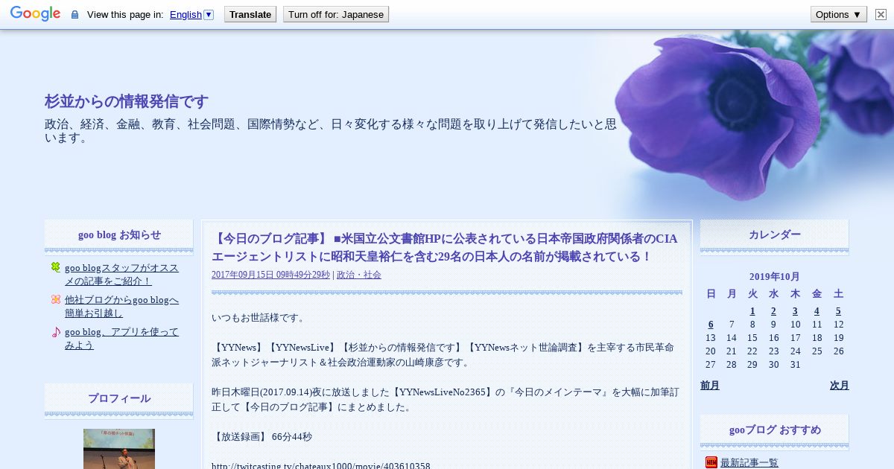Go to previous month 前月
The image size is (894, 469).
pyautogui.click(x=710, y=385)
